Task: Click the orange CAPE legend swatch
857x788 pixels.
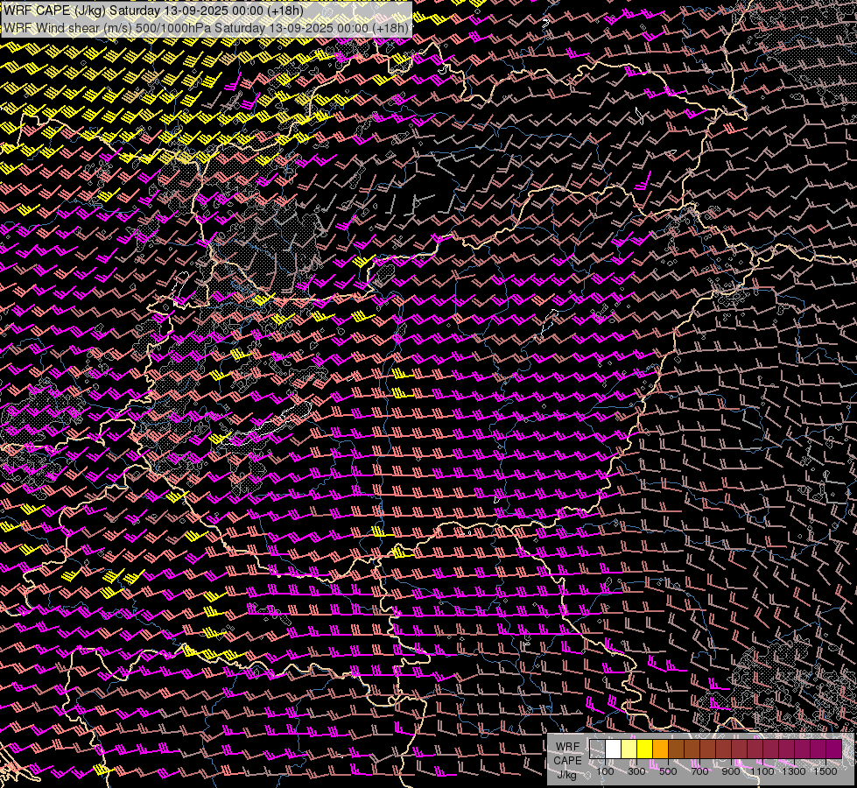Action: [x=660, y=749]
